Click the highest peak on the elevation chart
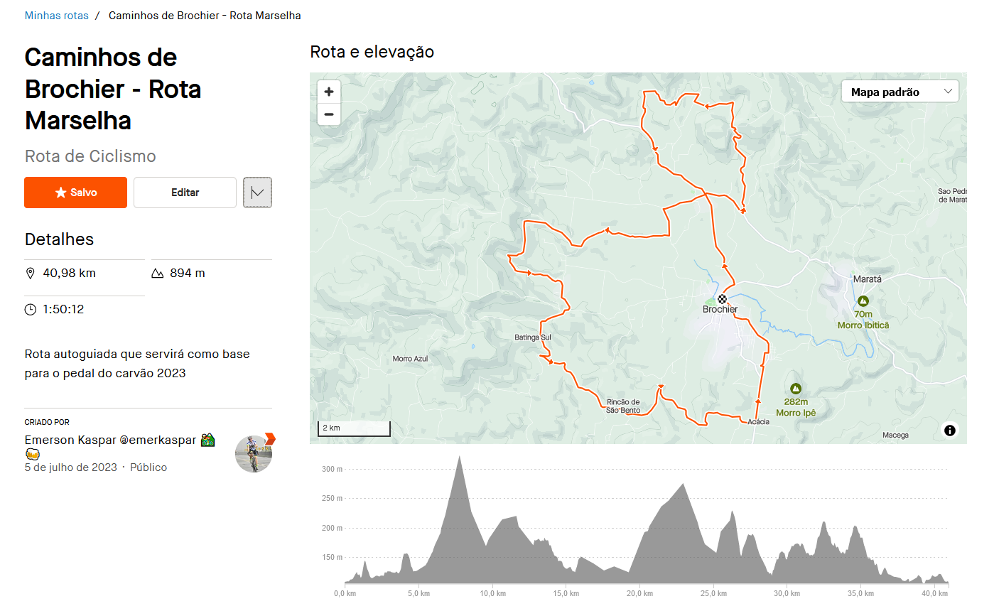994x606 pixels. click(460, 458)
